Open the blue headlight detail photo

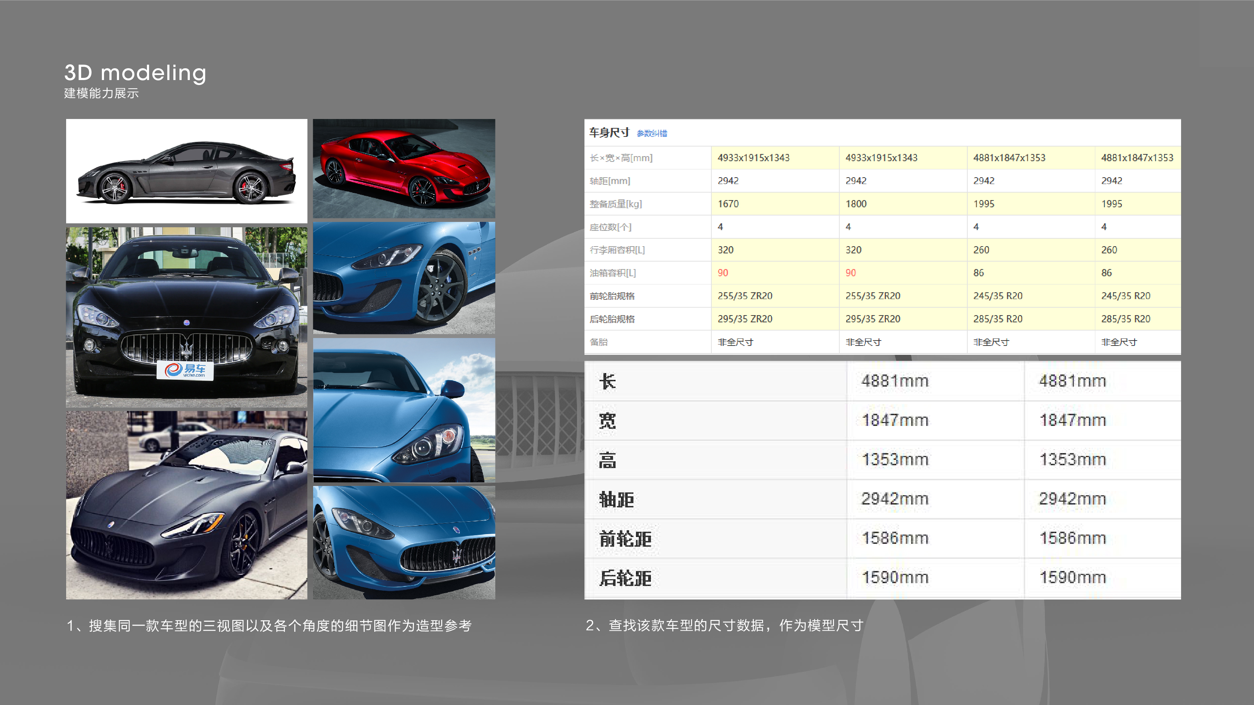[x=404, y=410]
